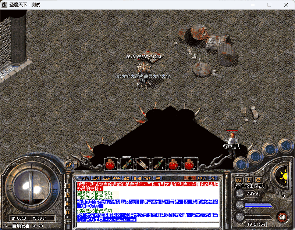The width and height of the screenshot is (295, 230).
Task: Open the character status round button
Action: [x=241, y=165]
